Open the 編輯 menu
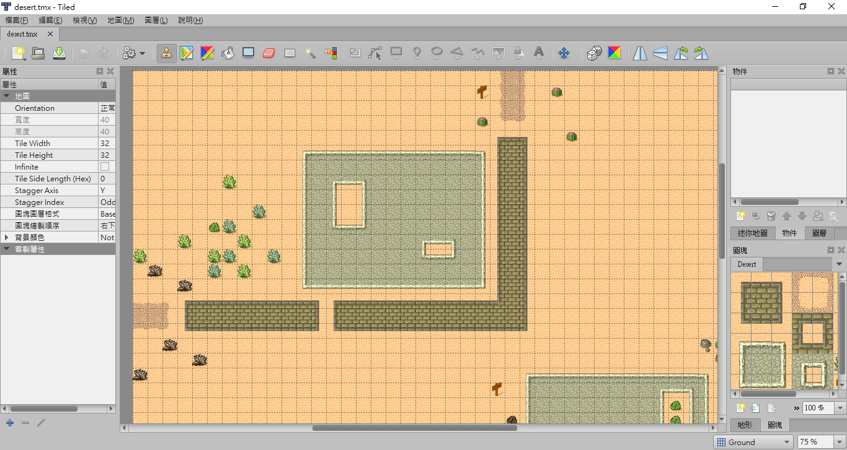The height and width of the screenshot is (450, 847). [x=50, y=20]
